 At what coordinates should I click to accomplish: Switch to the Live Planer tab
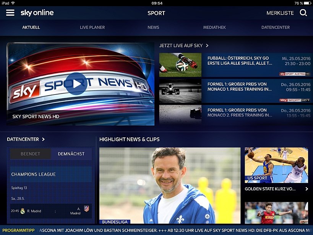pos(92,28)
